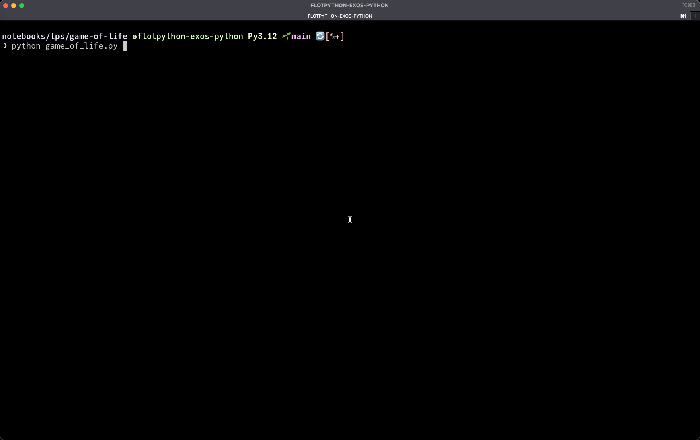This screenshot has height=440, width=700.
Task: Click the main branch name in prompt
Action: click(301, 37)
